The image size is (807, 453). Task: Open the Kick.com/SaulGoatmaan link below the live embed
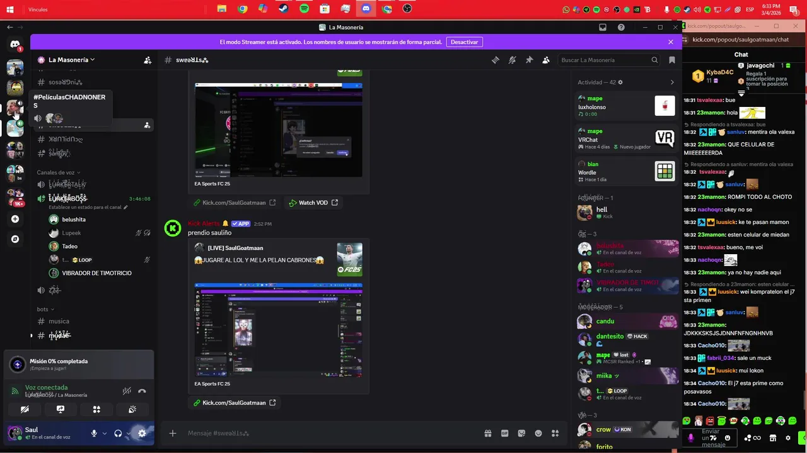click(x=235, y=403)
